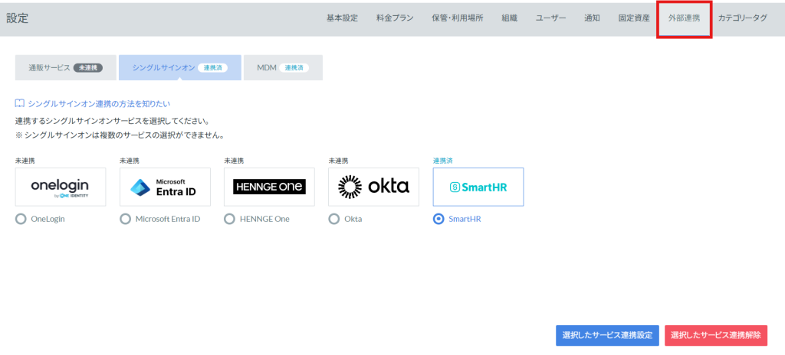Select the HENNGE One radio button
The height and width of the screenshot is (355, 785).
[x=230, y=219]
